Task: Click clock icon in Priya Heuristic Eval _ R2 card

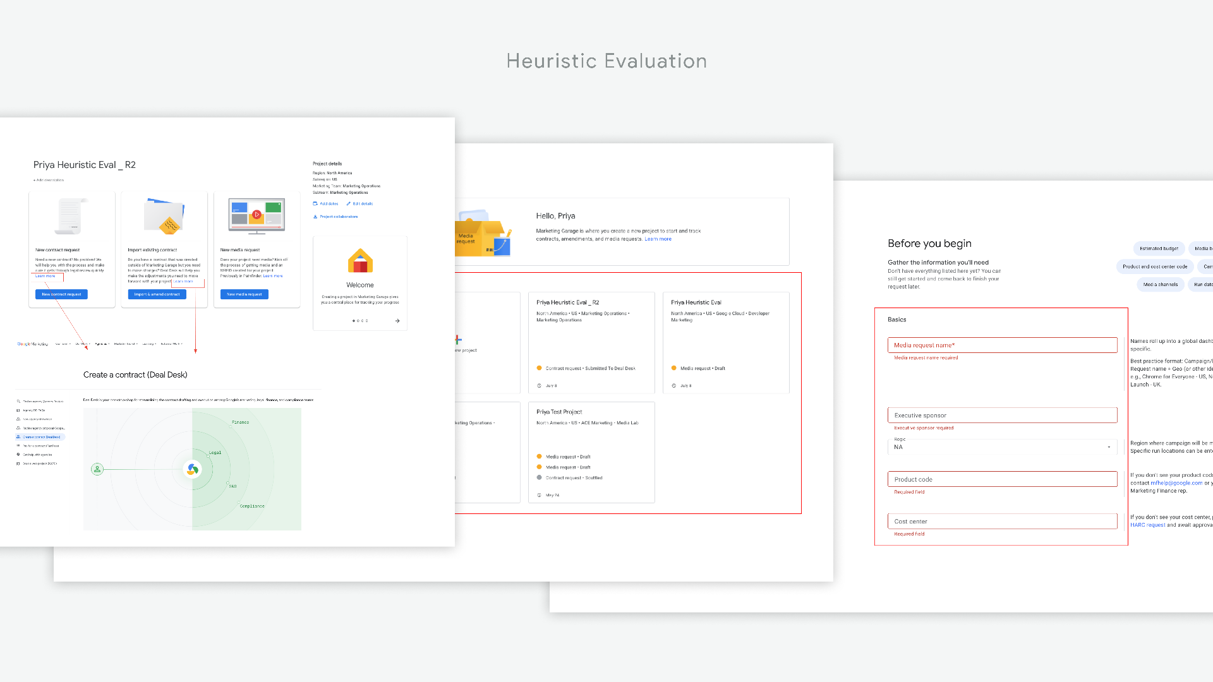Action: (x=539, y=385)
